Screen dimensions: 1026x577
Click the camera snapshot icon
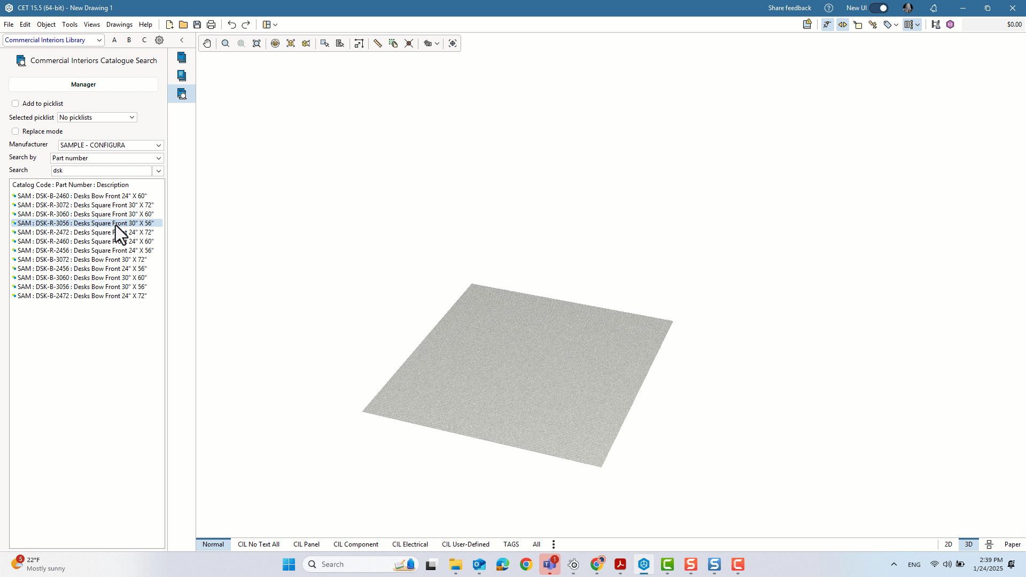tap(428, 43)
